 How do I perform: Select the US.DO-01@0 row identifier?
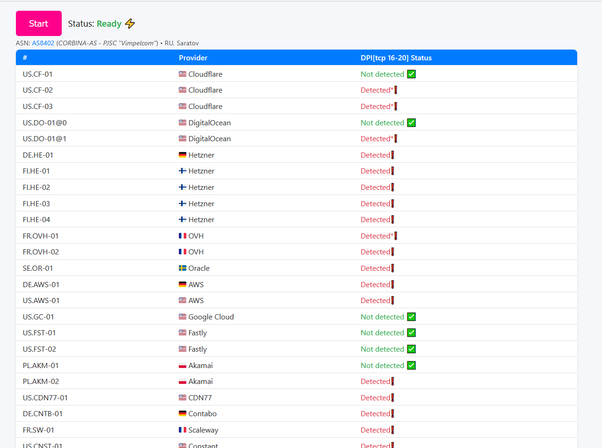pyautogui.click(x=45, y=123)
